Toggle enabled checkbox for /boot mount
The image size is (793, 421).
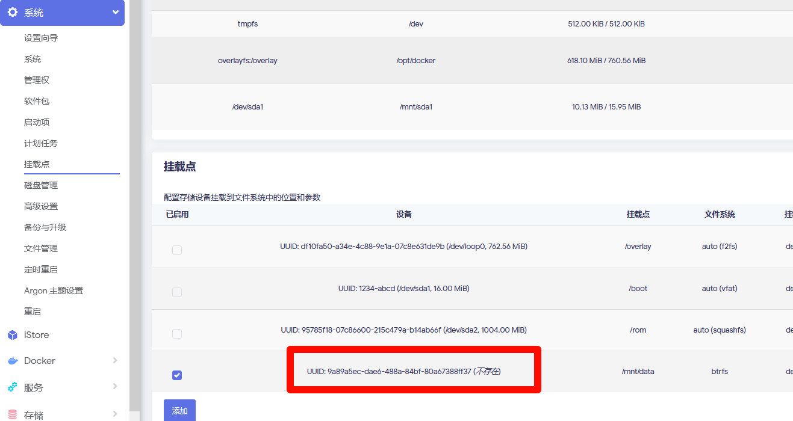coord(177,292)
